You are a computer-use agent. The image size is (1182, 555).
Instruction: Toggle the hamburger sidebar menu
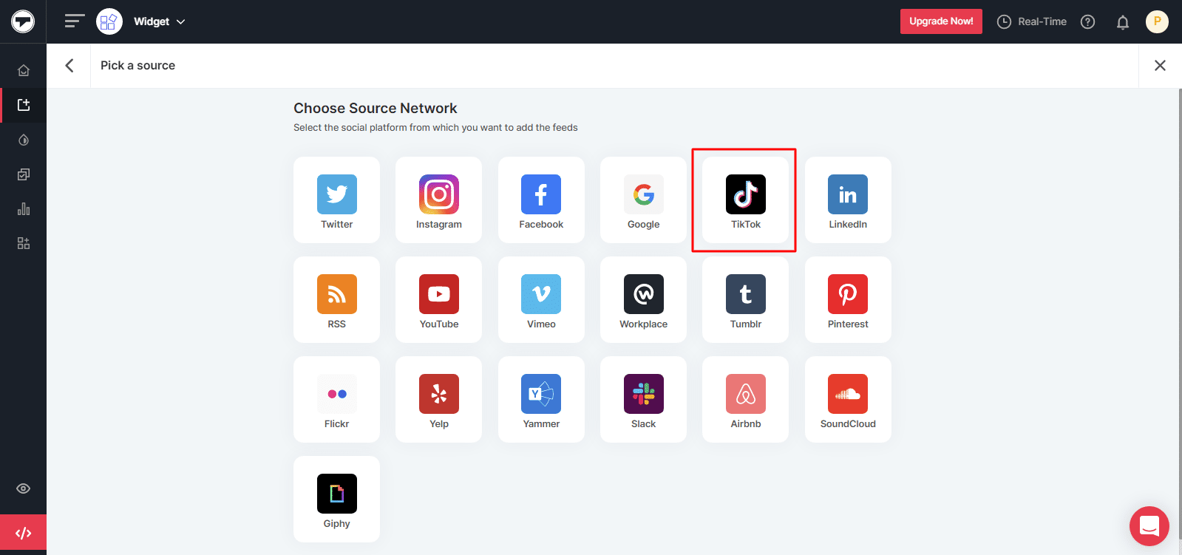74,21
